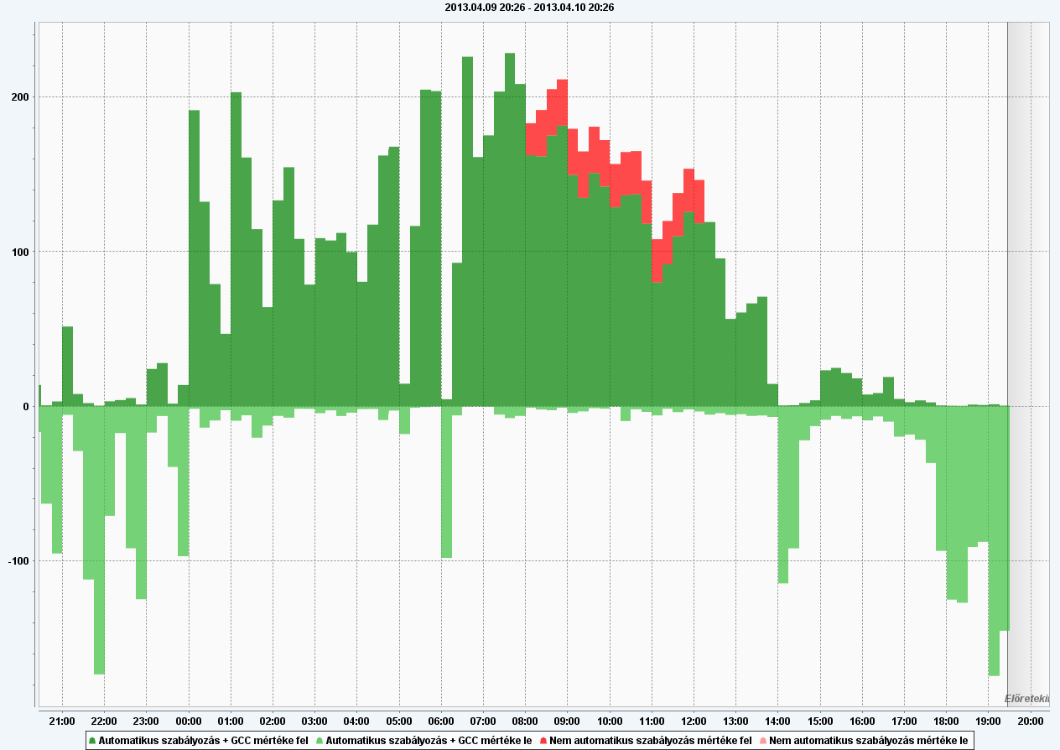Click the 10:00 time axis label
This screenshot has width=1060, height=750.
pyautogui.click(x=610, y=721)
